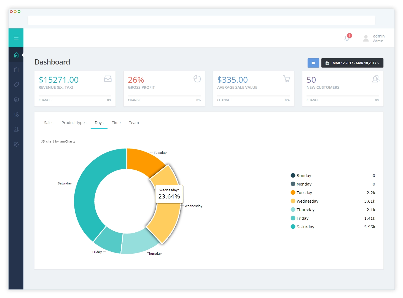
Task: Open the Settings gear icon
Action: pos(16,144)
